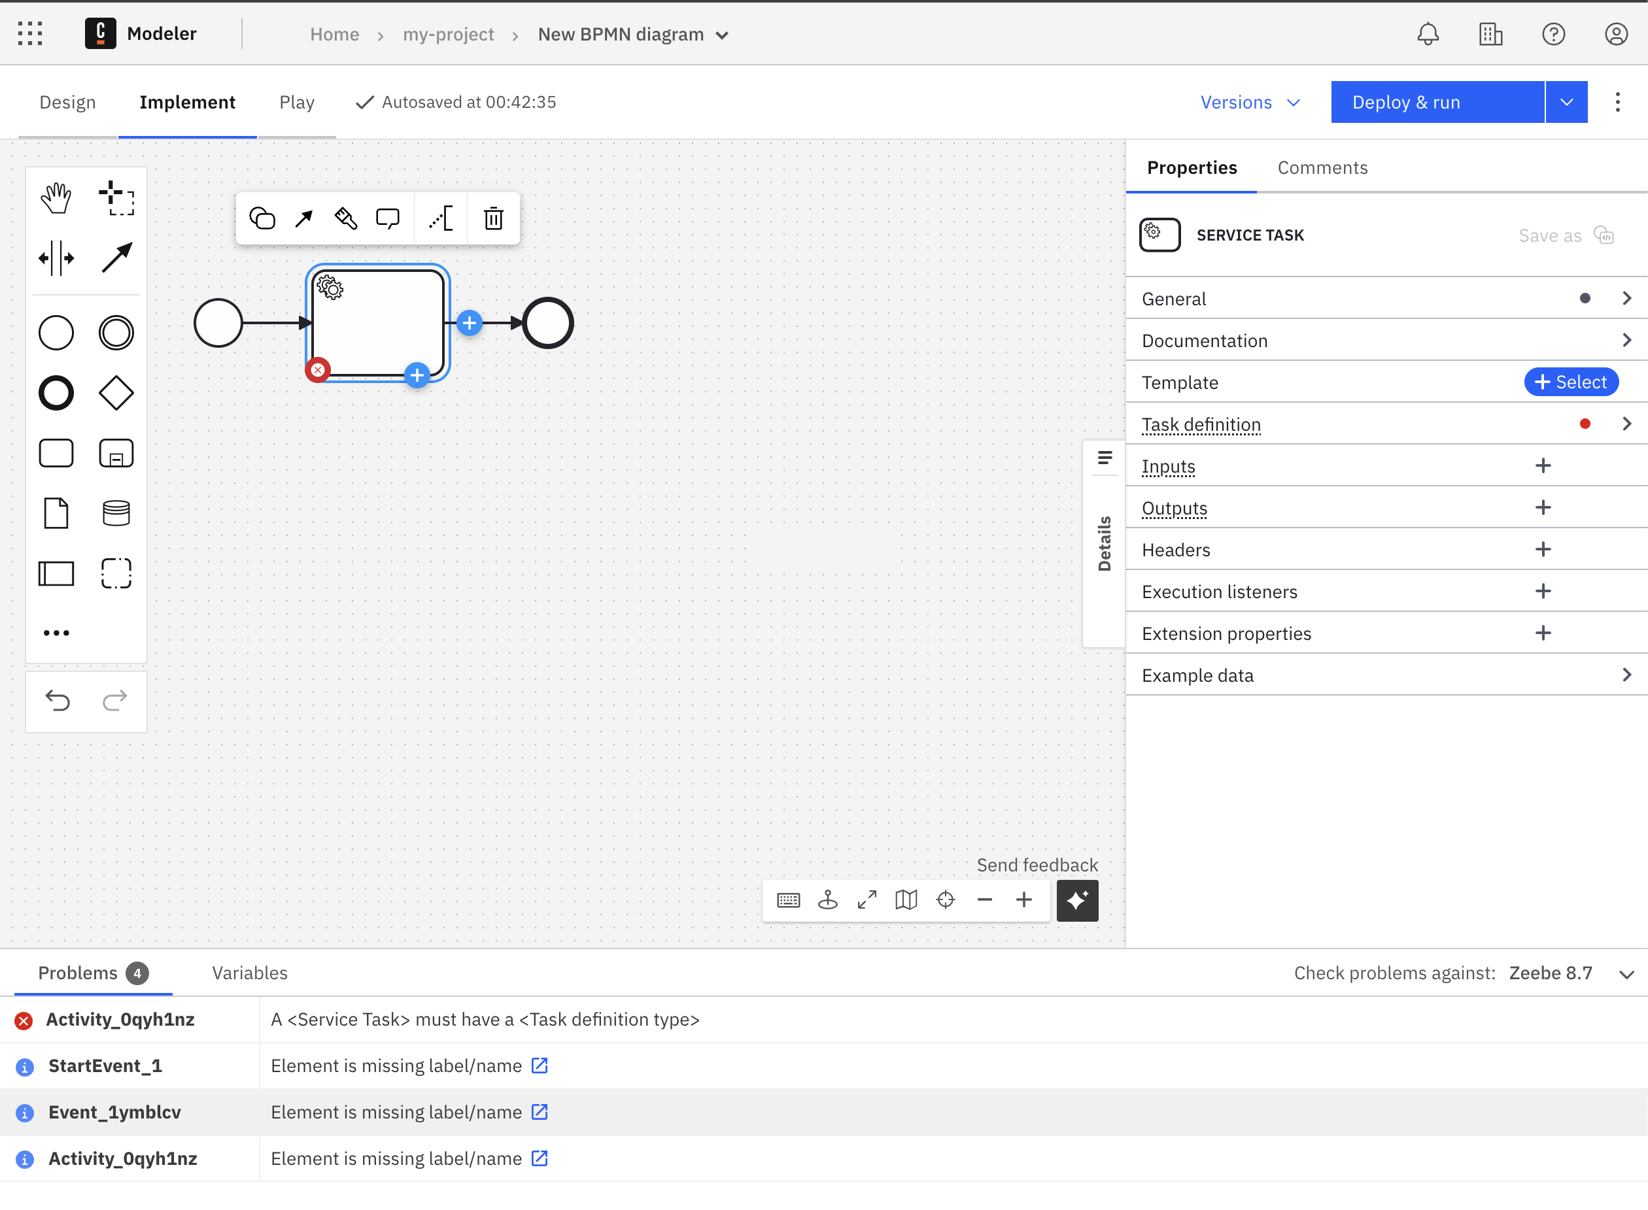1648x1210 pixels.
Task: Click change element icon in context pad
Action: pos(262,218)
